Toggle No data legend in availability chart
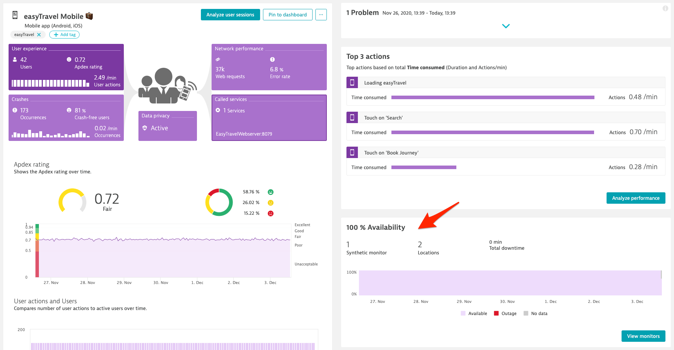 (535, 313)
